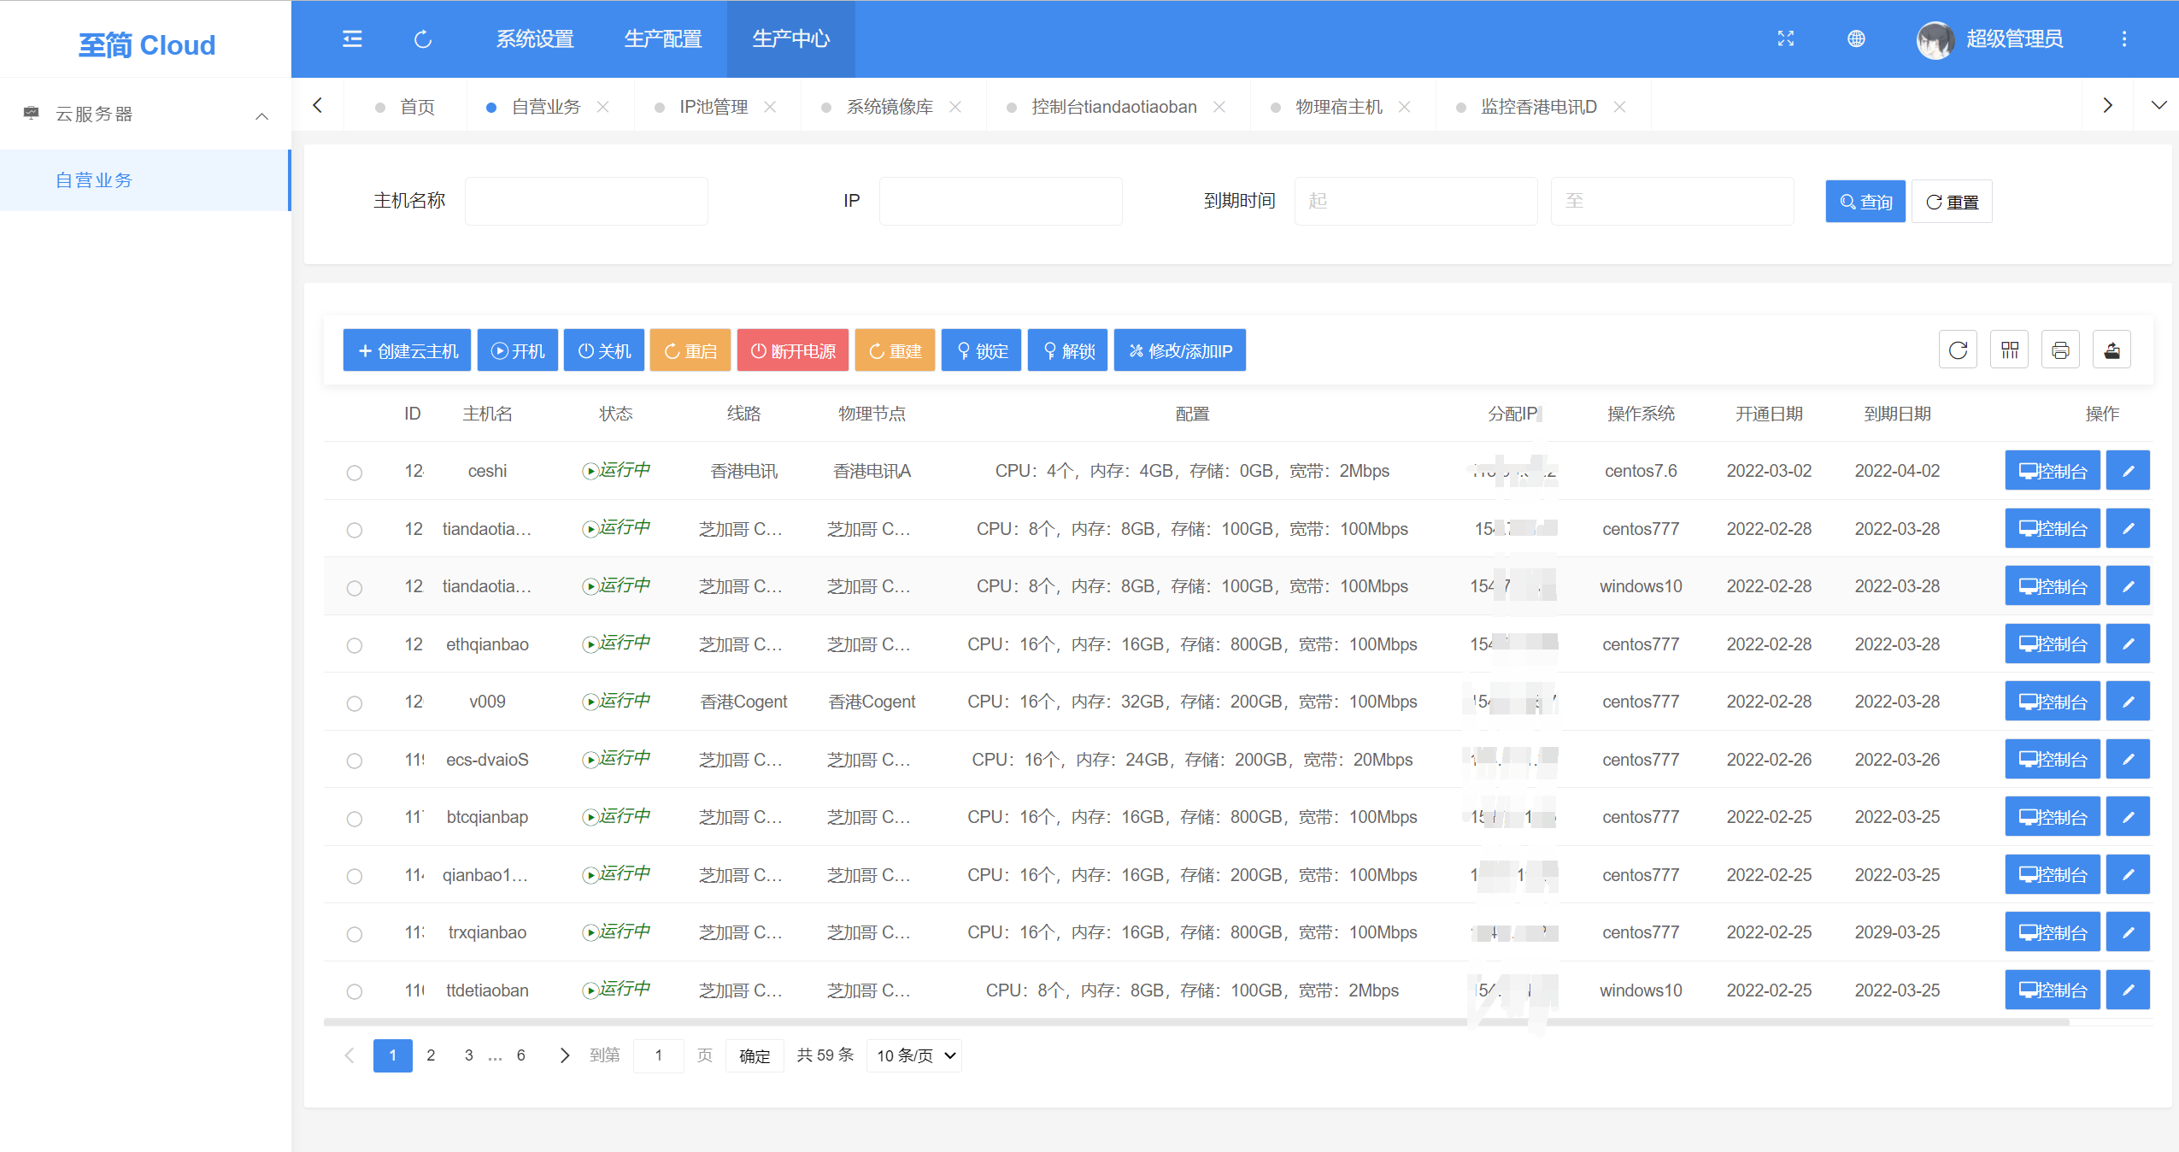
Task: Expand the tab list dropdown chevron
Action: click(2158, 105)
